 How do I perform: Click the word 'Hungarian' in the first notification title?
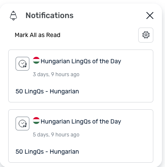pos(55,61)
